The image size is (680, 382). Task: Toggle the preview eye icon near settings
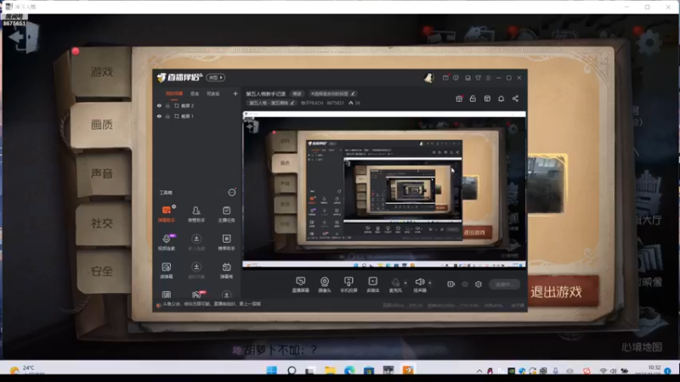pos(464,284)
